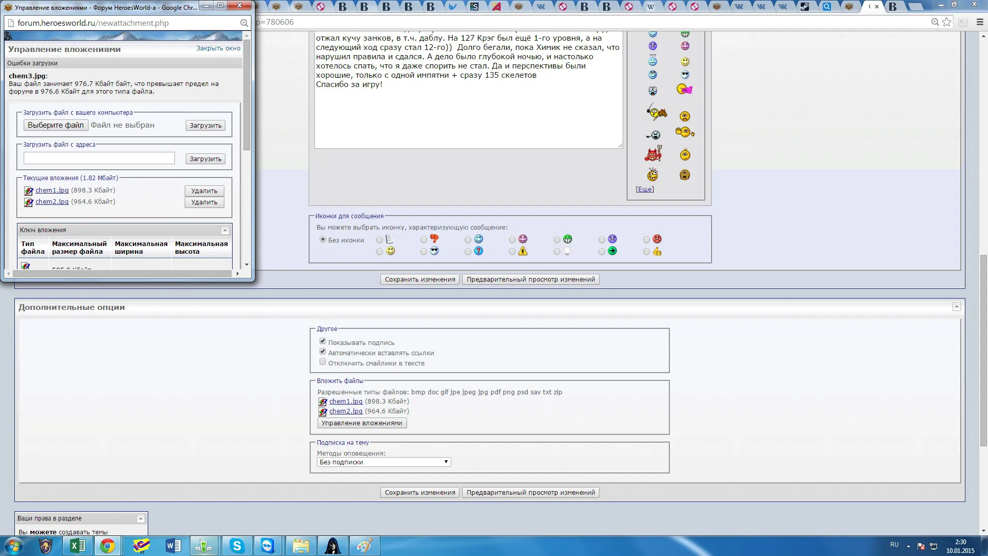Screen dimensions: 988x556
Task: Click the Steam browser tab icon
Action: (x=805, y=7)
